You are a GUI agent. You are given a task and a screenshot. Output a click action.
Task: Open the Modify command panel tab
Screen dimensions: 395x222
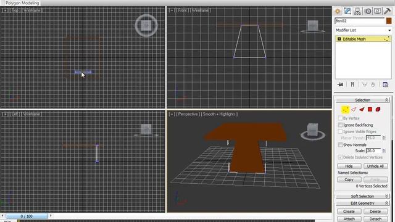[347, 11]
